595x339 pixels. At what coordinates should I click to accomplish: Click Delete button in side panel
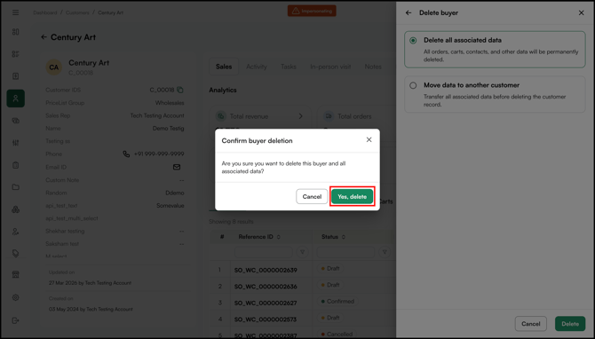(570, 324)
